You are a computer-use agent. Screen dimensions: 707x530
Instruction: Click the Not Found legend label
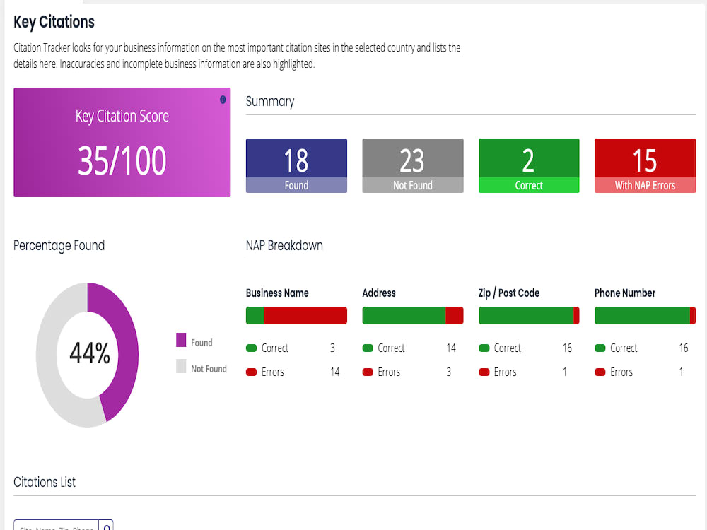point(209,369)
